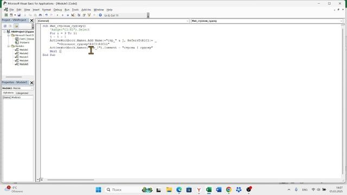Screen dimensions: 347x195
Task: Click the 'For i = 3 To 11' line
Action: [x=63, y=33]
